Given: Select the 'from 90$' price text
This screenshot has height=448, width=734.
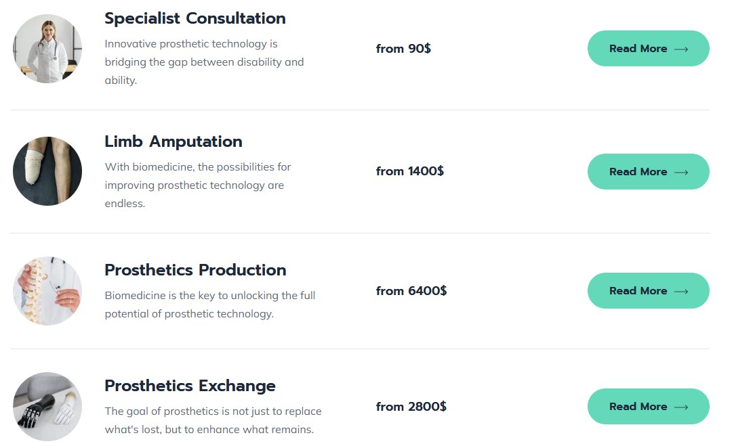Looking at the screenshot, I should click(x=403, y=49).
